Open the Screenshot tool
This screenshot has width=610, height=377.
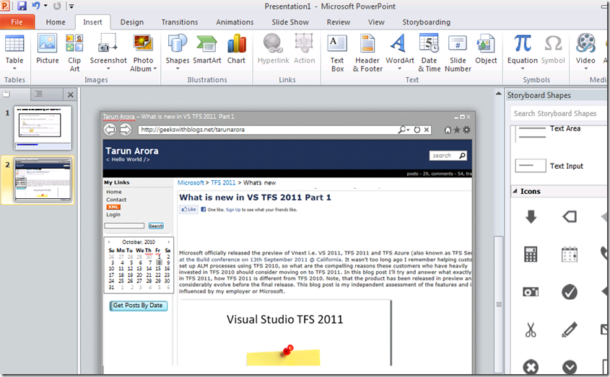108,52
